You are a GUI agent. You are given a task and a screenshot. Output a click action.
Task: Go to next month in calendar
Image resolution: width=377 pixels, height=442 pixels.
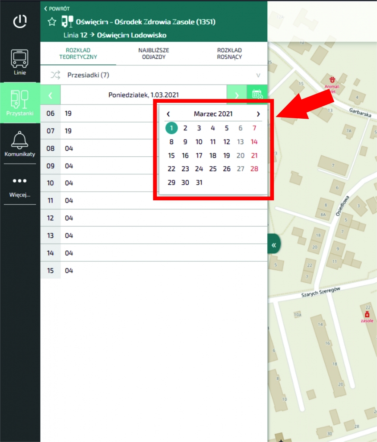pos(258,114)
